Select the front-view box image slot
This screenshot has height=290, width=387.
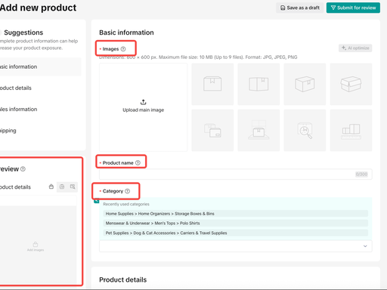pos(212,84)
